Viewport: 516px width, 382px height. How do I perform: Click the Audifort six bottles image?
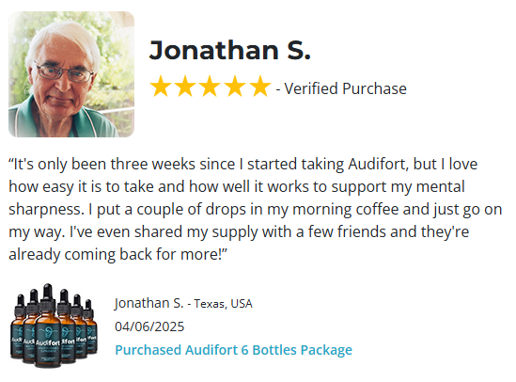coord(54,326)
